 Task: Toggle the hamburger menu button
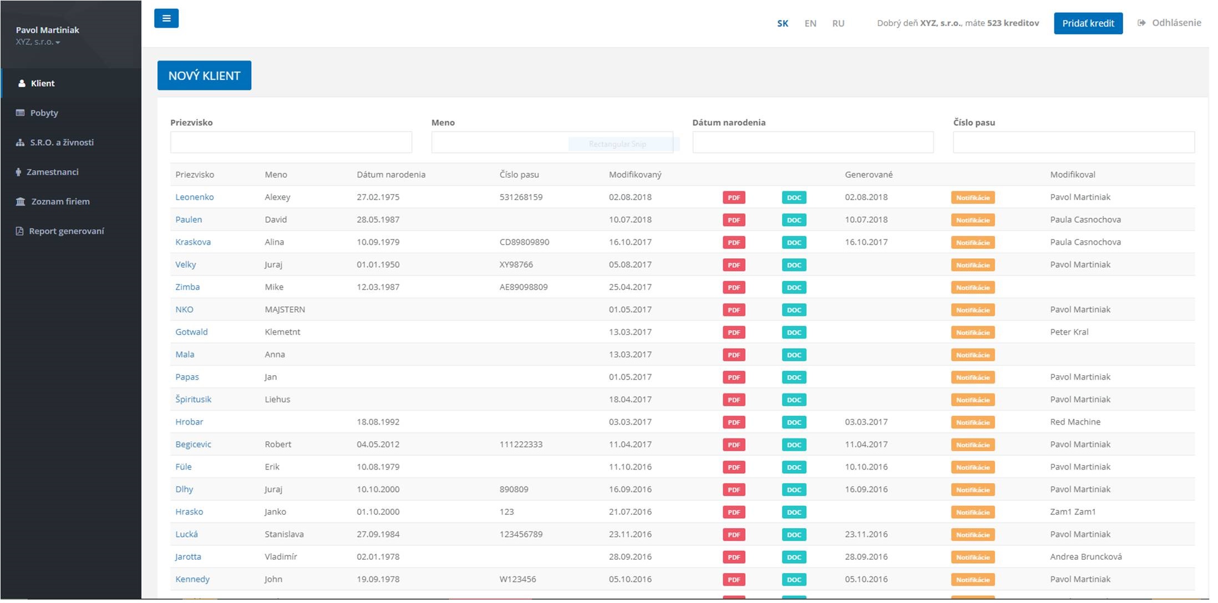click(x=166, y=18)
